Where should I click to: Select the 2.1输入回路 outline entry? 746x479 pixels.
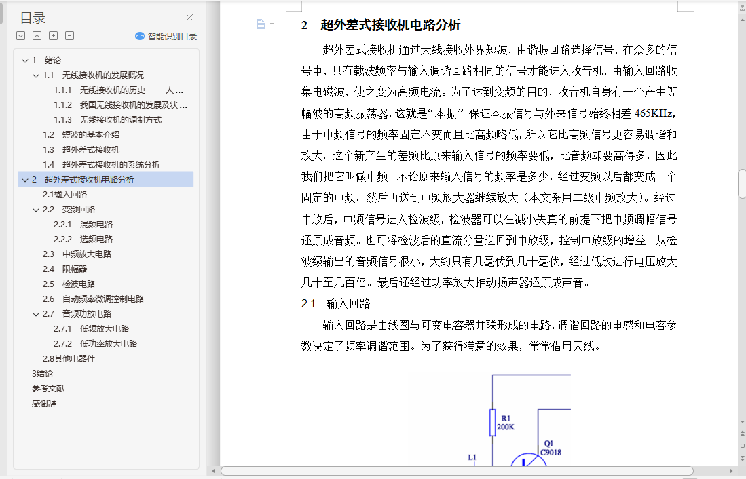pyautogui.click(x=64, y=195)
